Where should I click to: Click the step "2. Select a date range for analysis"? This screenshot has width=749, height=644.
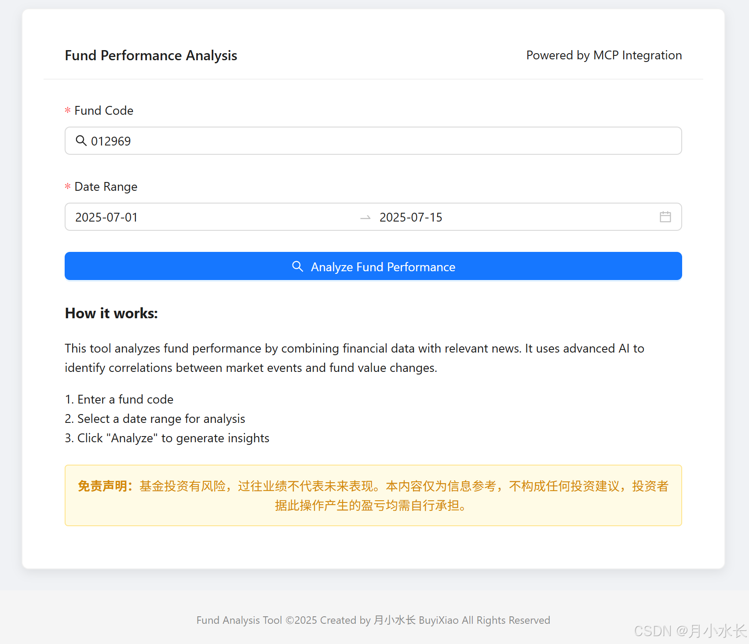click(155, 419)
